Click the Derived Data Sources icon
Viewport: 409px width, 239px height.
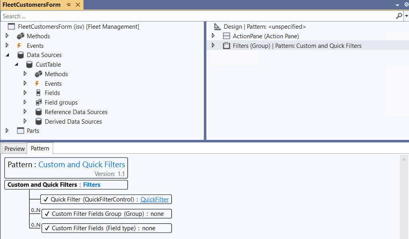pyautogui.click(x=38, y=121)
